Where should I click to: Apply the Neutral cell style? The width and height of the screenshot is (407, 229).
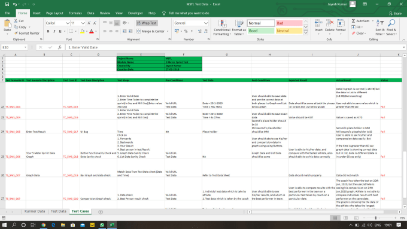coord(289,30)
